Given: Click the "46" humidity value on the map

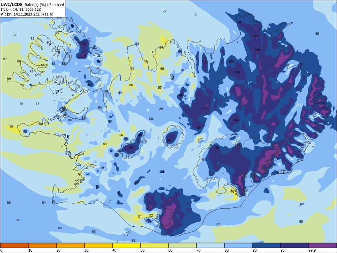Looking at the screenshot, I should pyautogui.click(x=232, y=191).
